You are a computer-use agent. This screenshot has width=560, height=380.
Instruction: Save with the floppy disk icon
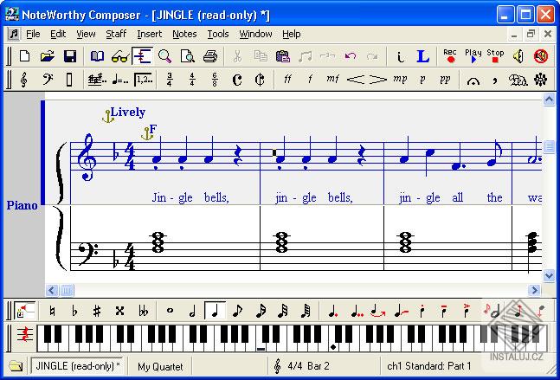[x=69, y=56]
